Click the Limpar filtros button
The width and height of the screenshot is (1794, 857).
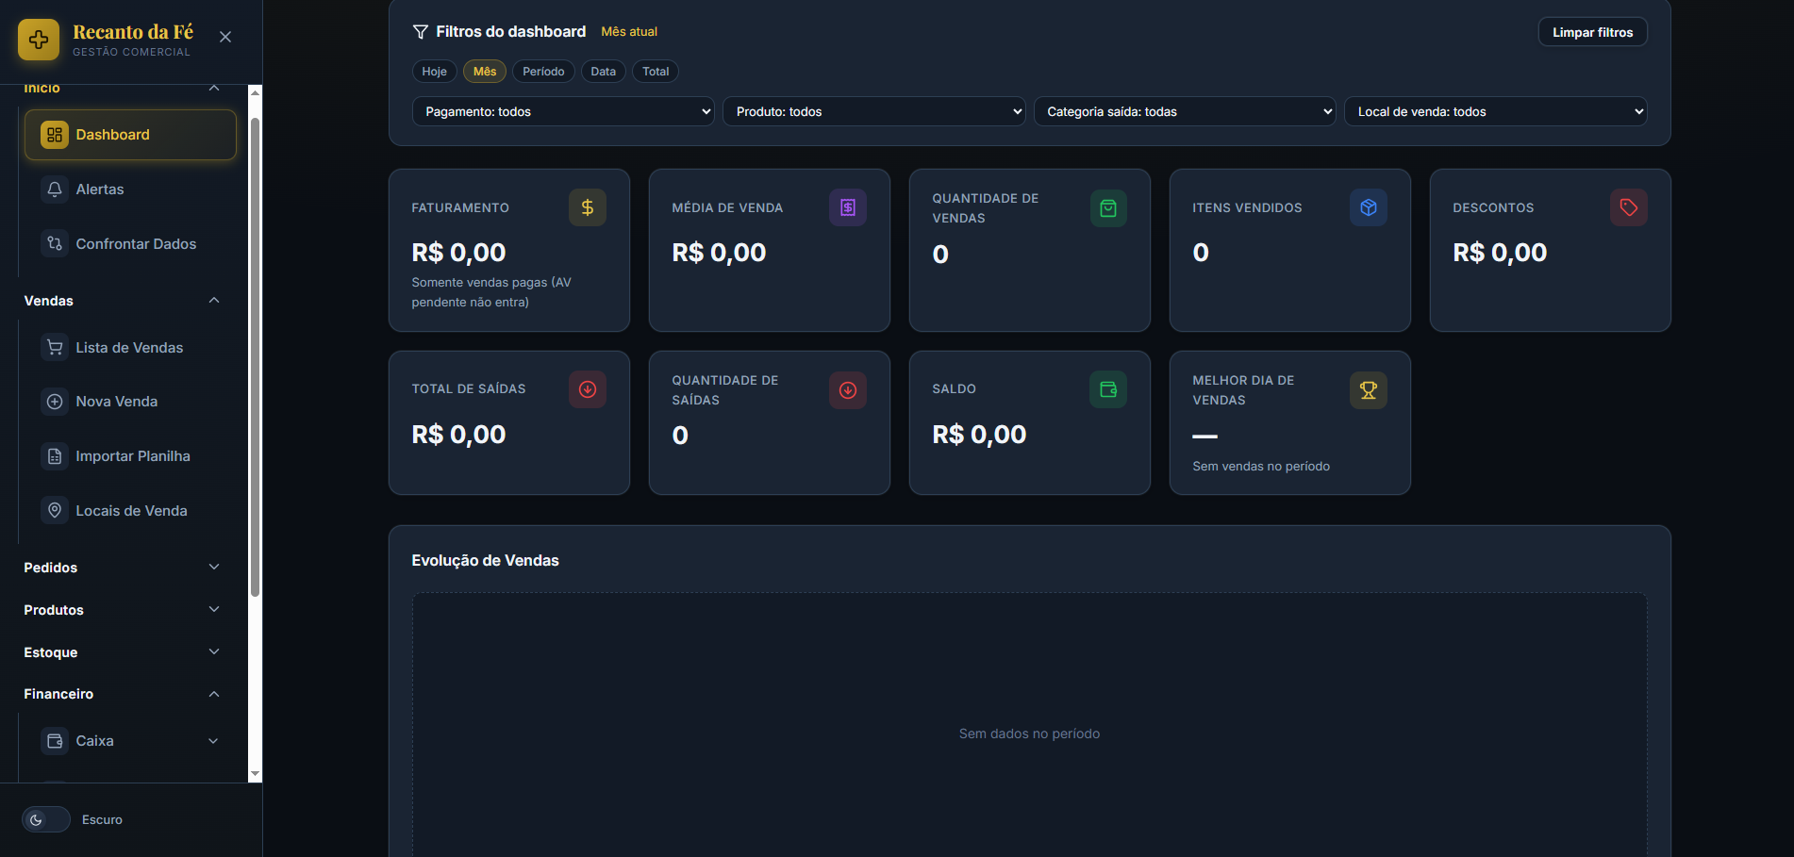click(1593, 32)
